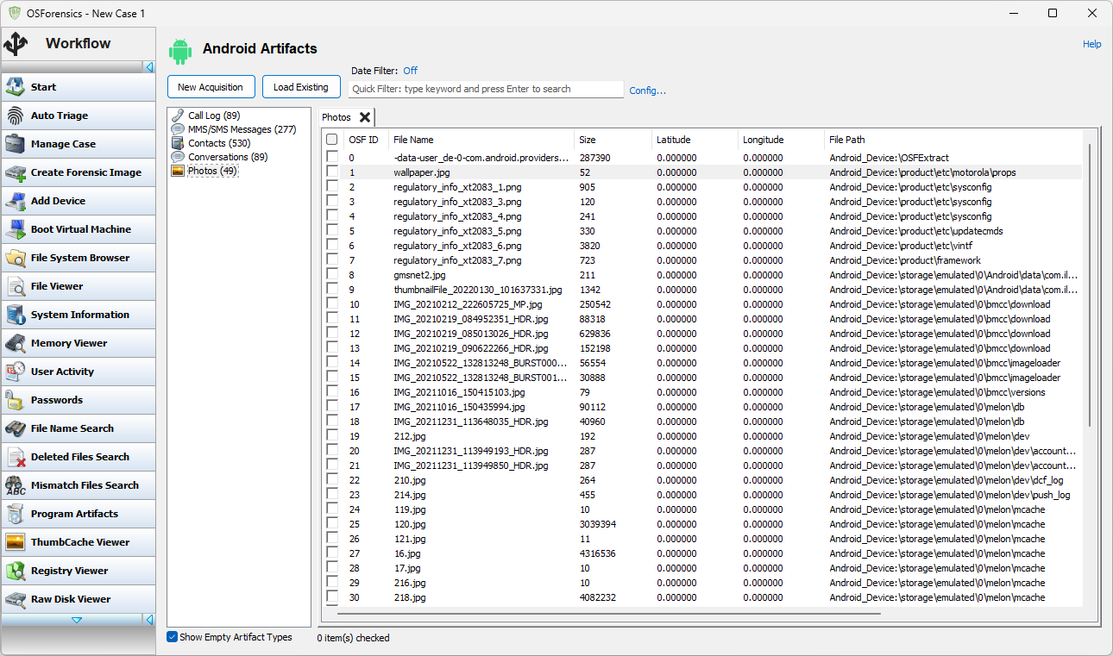Click the MMS/SMS Messages bubble icon
The height and width of the screenshot is (656, 1113).
click(178, 129)
